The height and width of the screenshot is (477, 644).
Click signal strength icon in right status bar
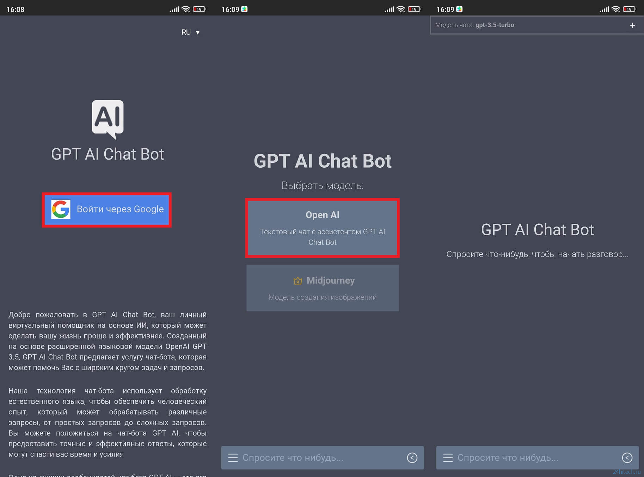tap(604, 10)
